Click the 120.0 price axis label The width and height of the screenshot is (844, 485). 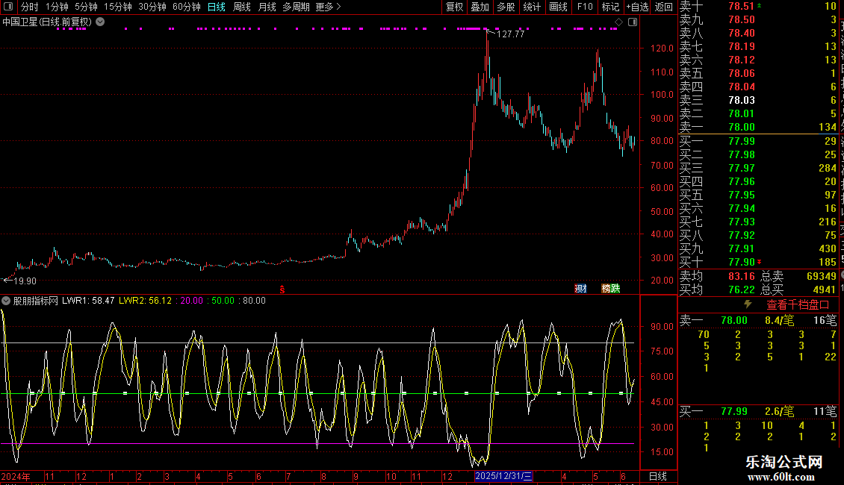(662, 48)
